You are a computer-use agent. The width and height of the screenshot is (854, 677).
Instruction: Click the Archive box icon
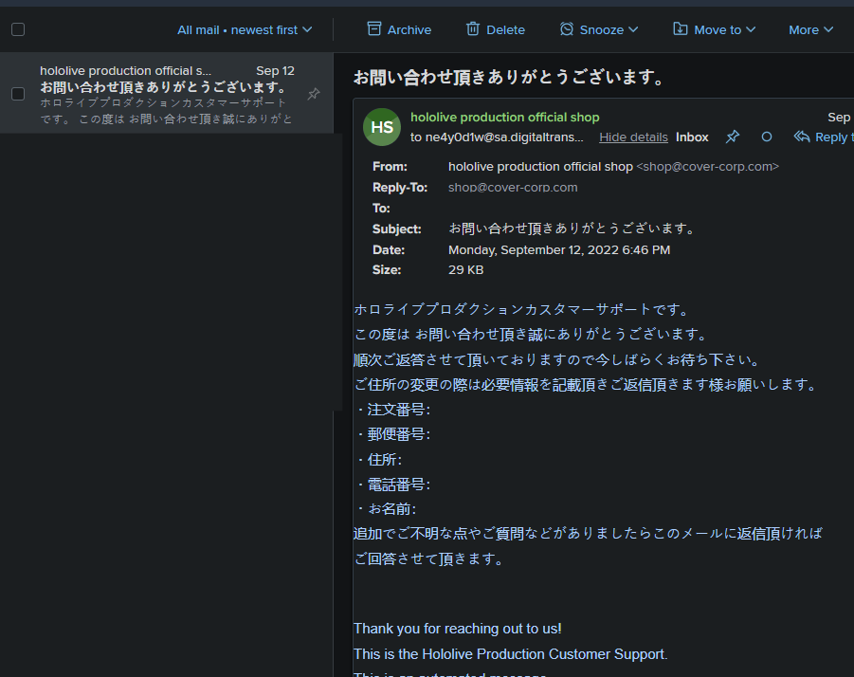pos(374,28)
